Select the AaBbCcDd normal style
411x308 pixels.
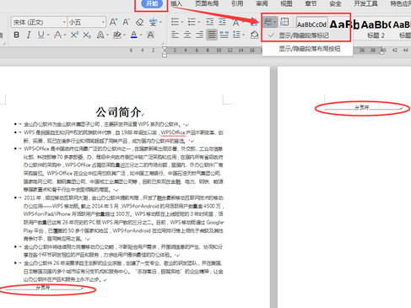point(311,24)
